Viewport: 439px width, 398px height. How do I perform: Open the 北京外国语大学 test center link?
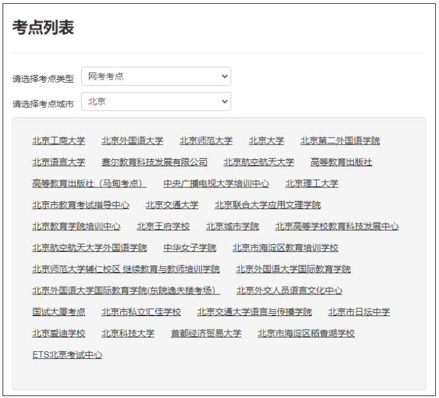pos(132,141)
